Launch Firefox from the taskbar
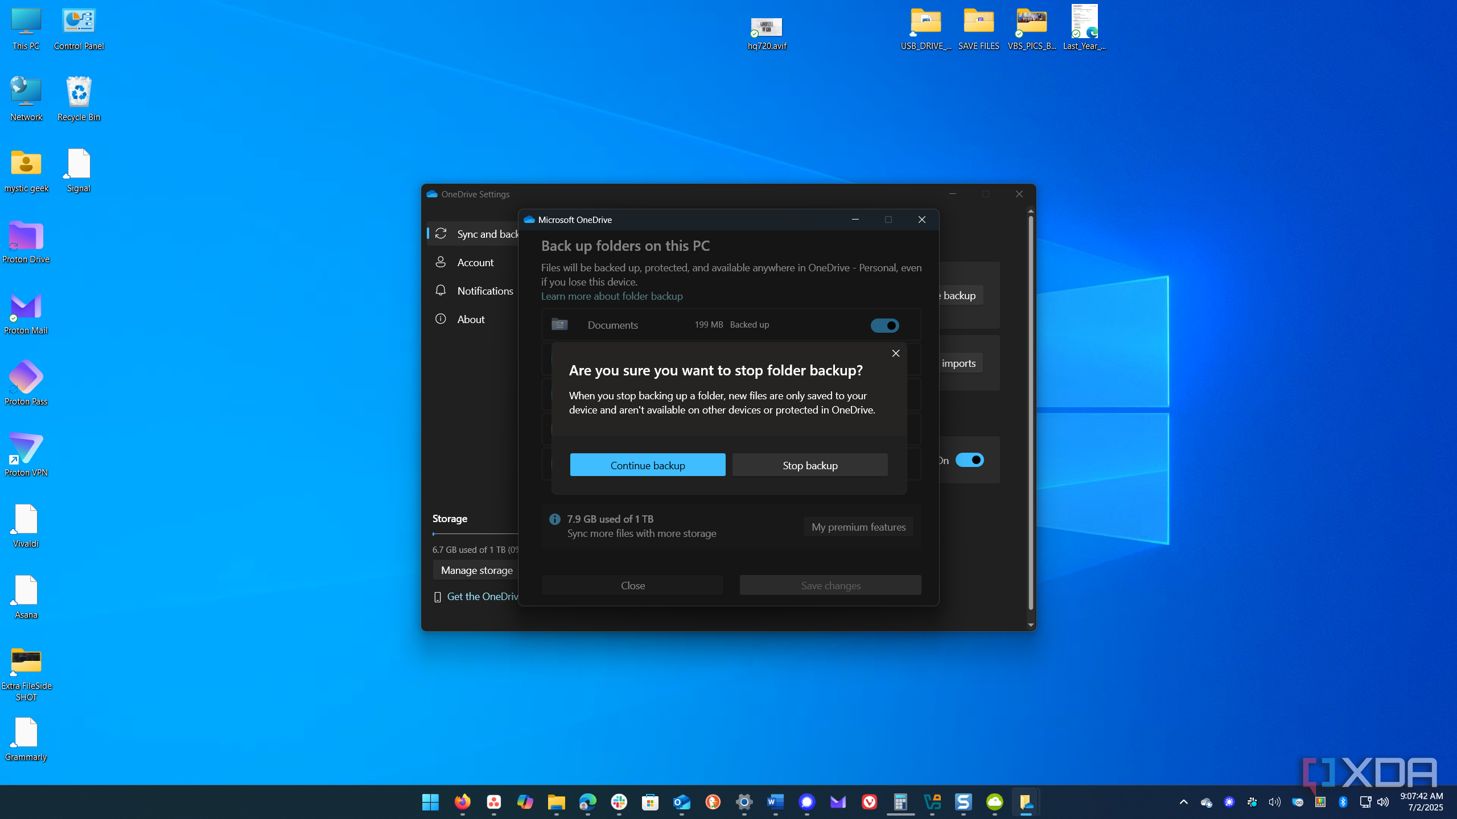This screenshot has height=819, width=1457. pos(462,802)
